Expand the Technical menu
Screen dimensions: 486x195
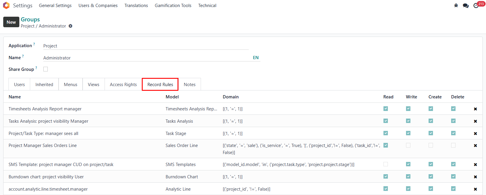(207, 6)
